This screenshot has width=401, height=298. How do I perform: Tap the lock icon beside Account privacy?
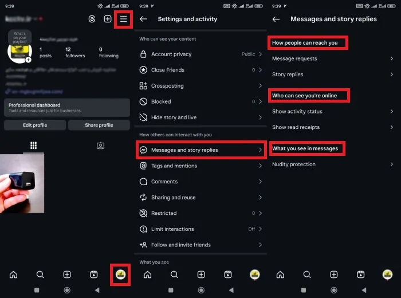(143, 54)
